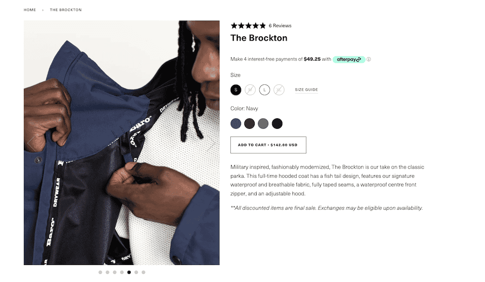
Task: Go to Home breadcrumb
Action: 30,10
